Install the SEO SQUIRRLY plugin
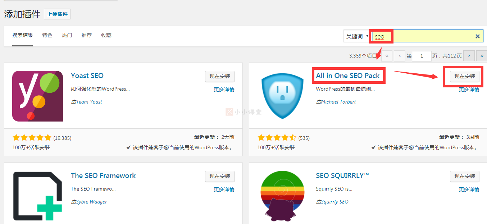Screen dimensions: 487x224 [x=465, y=176]
